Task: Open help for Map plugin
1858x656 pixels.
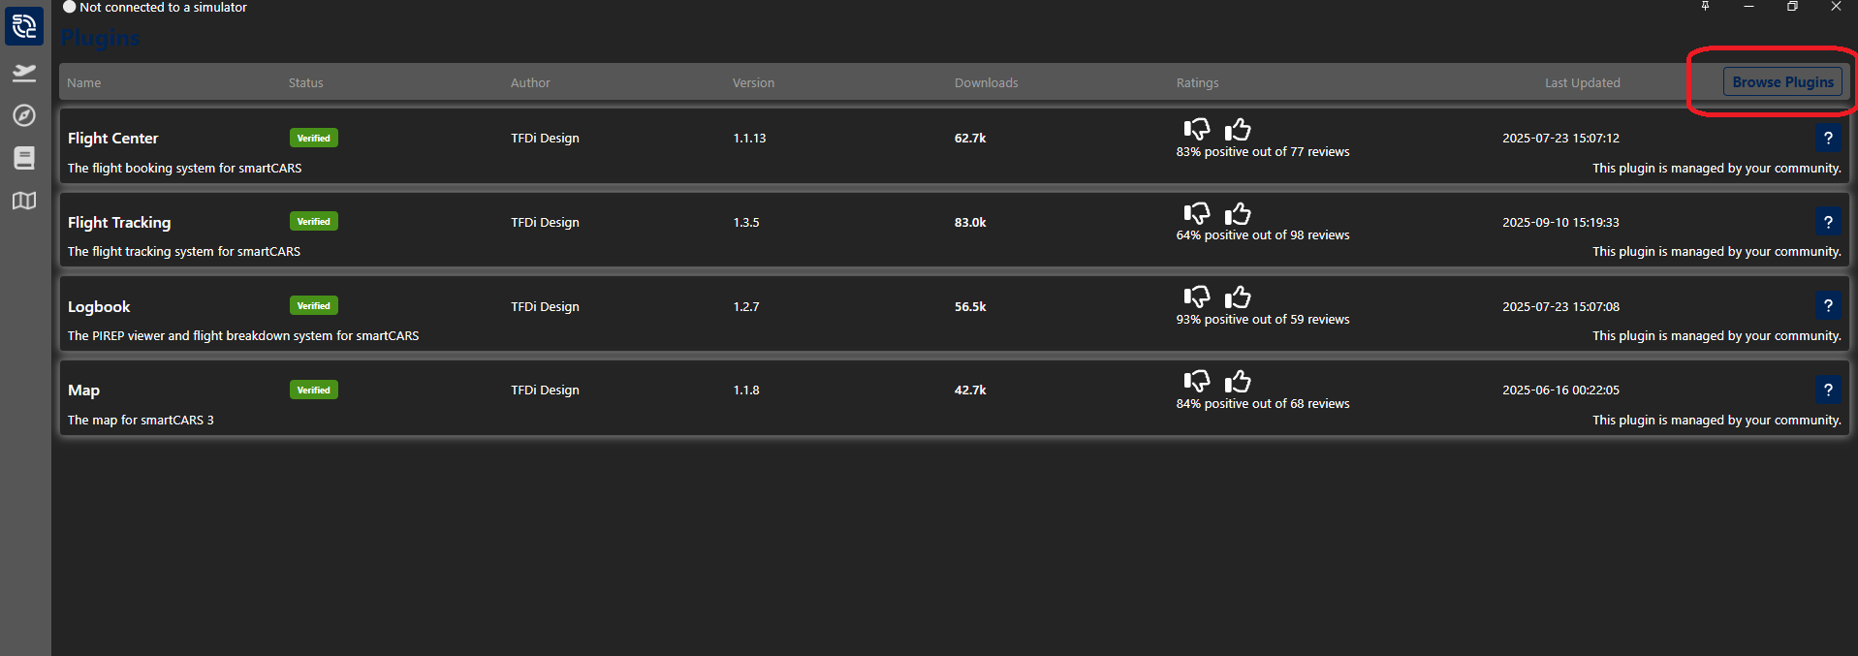Action: [x=1828, y=390]
